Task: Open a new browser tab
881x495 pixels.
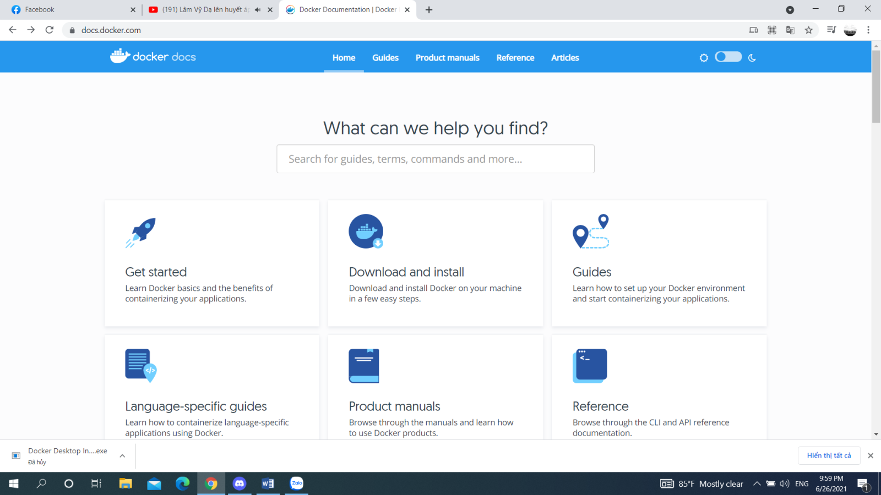Action: coord(429,10)
